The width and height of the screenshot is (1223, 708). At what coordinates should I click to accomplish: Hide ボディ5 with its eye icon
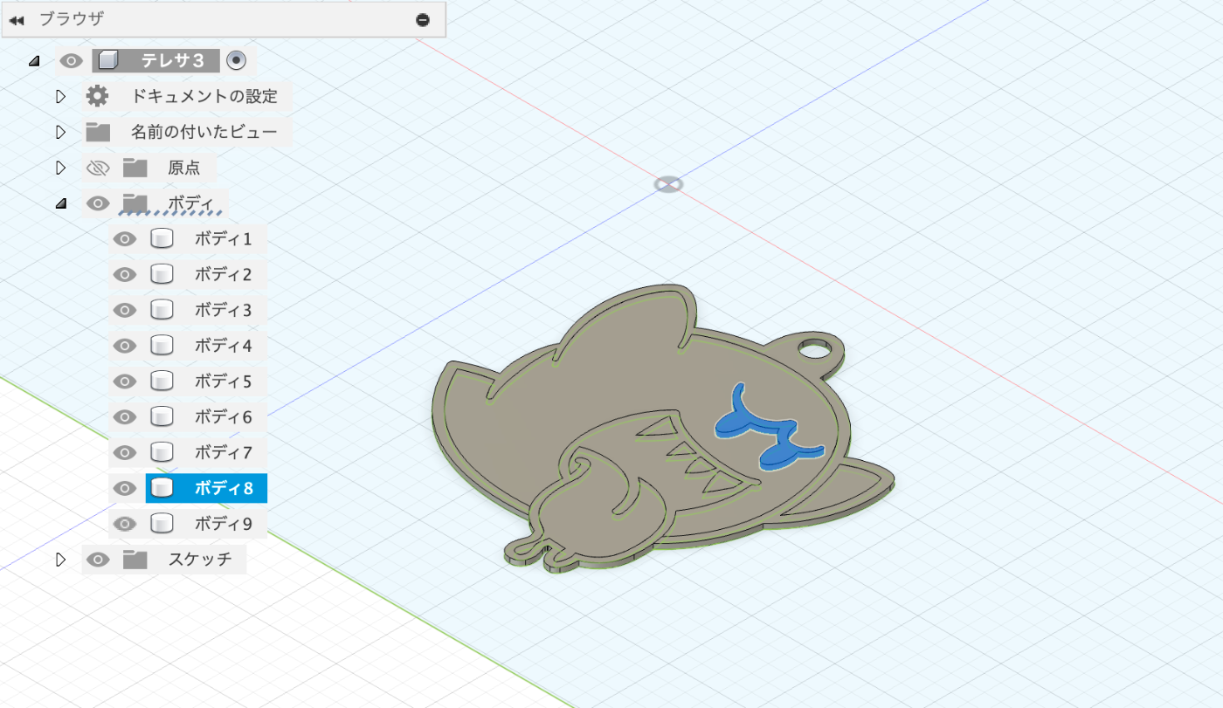coord(125,381)
